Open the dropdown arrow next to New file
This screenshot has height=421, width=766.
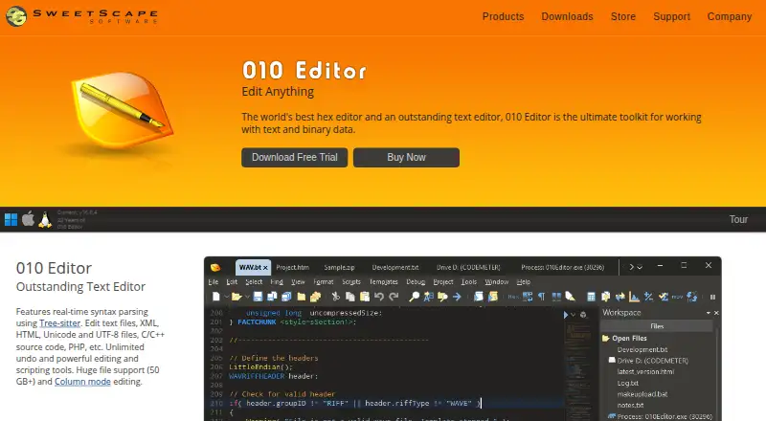[226, 297]
